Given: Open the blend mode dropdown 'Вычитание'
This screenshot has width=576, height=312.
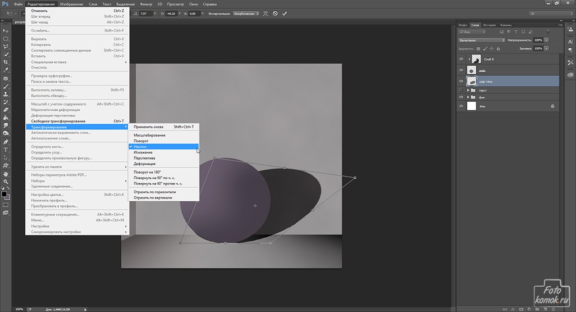Looking at the screenshot, I should (x=481, y=40).
